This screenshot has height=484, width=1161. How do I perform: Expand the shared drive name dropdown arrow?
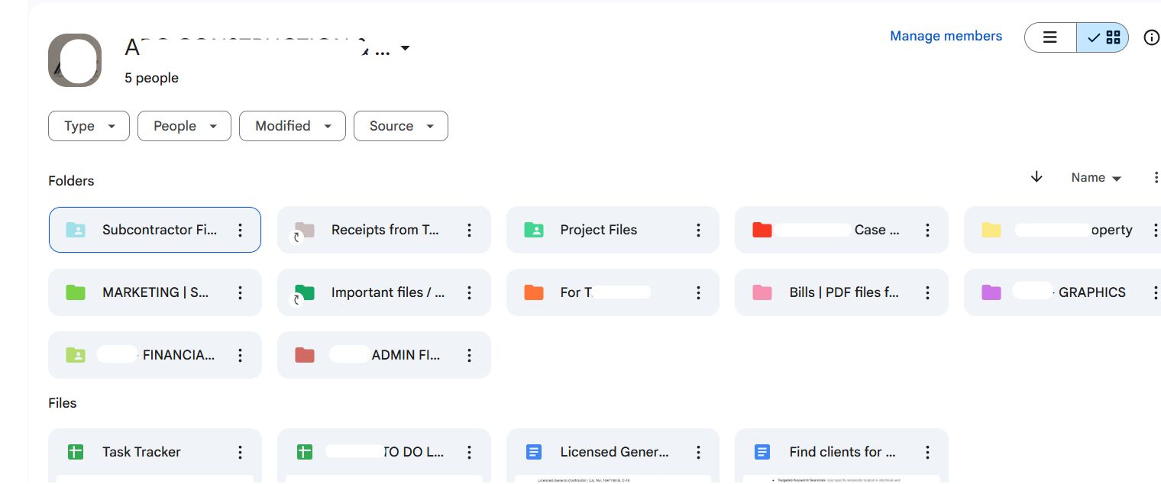tap(406, 49)
